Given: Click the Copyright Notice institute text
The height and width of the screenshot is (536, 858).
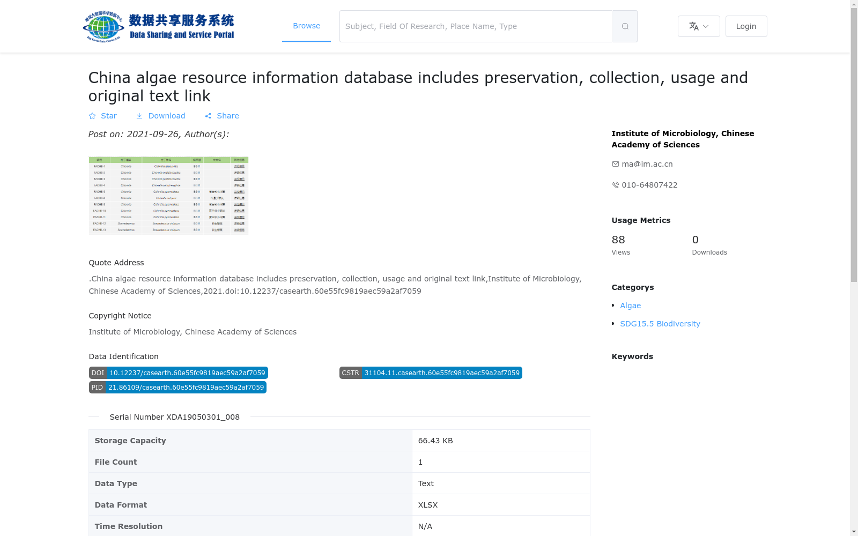Looking at the screenshot, I should point(193,332).
